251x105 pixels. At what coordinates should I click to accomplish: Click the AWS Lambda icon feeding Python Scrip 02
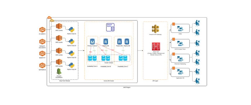[x=59, y=38]
